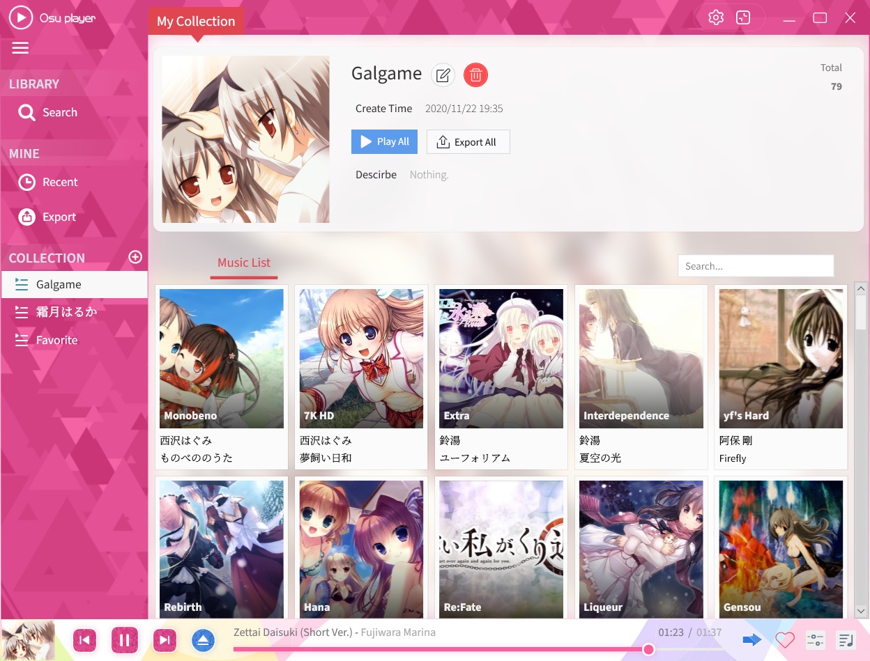Skip to next track

[x=165, y=639]
